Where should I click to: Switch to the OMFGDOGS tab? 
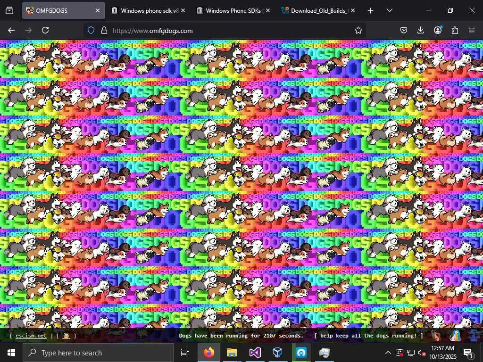63,10
